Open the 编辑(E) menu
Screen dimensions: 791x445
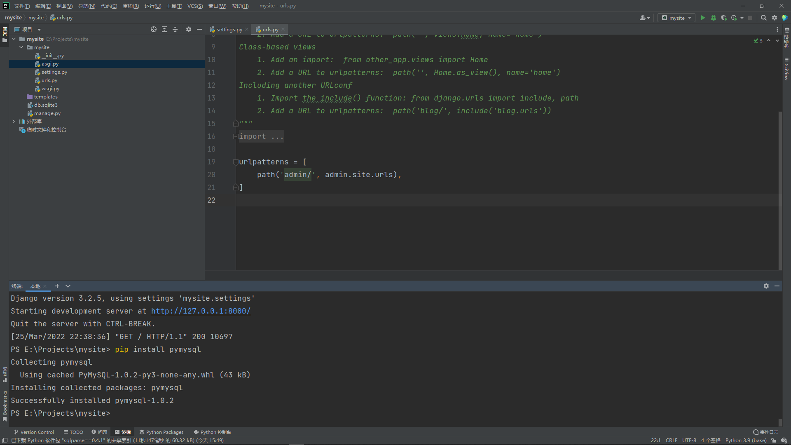click(43, 6)
